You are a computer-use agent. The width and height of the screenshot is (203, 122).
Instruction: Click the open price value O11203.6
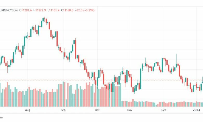click(26, 10)
